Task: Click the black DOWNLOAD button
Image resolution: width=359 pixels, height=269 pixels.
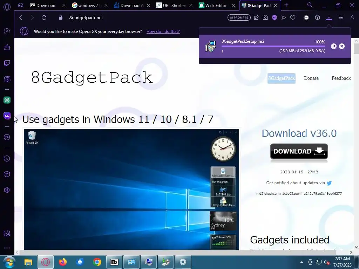Action: 299,151
